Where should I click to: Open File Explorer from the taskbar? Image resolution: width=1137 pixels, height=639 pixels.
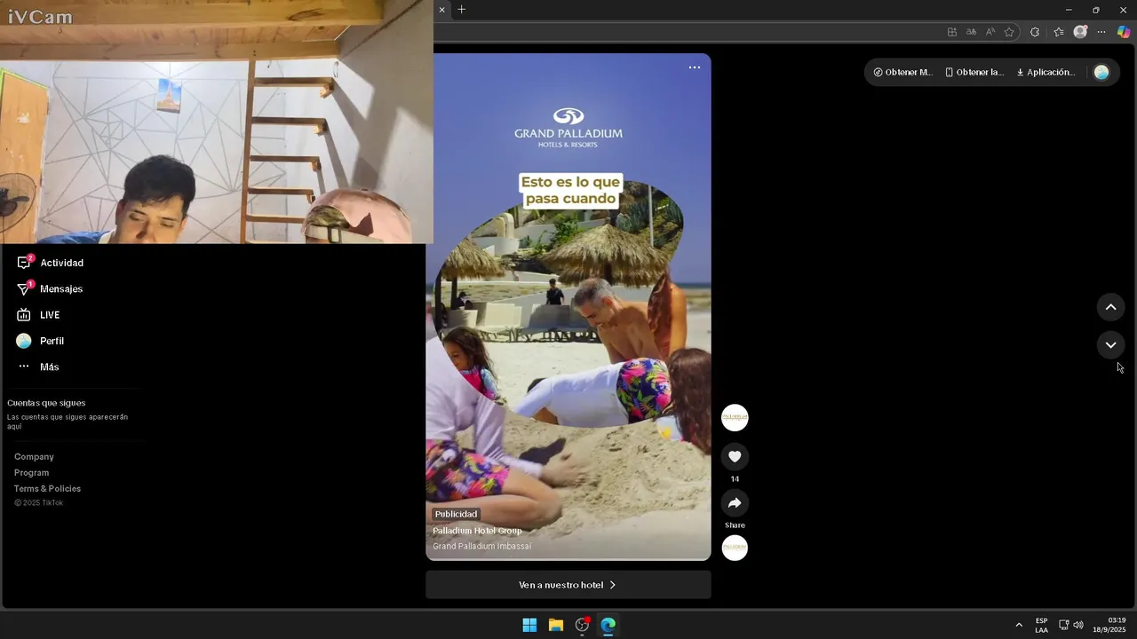point(556,625)
